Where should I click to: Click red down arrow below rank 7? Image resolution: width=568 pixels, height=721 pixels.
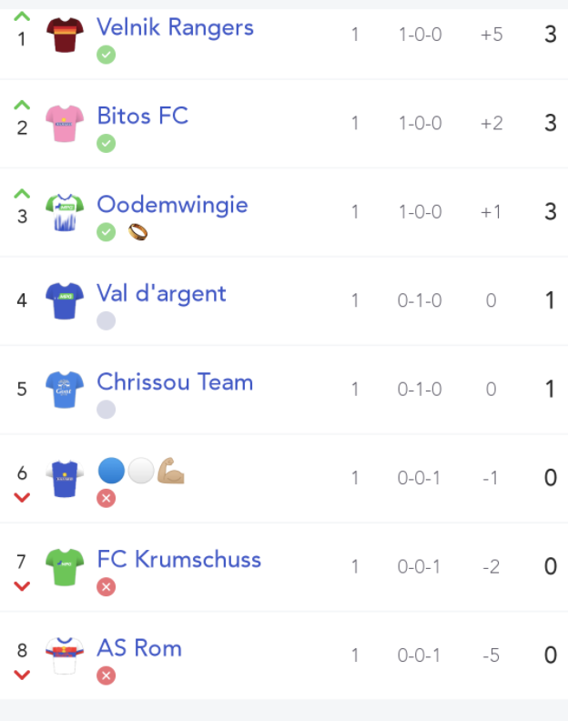22,586
